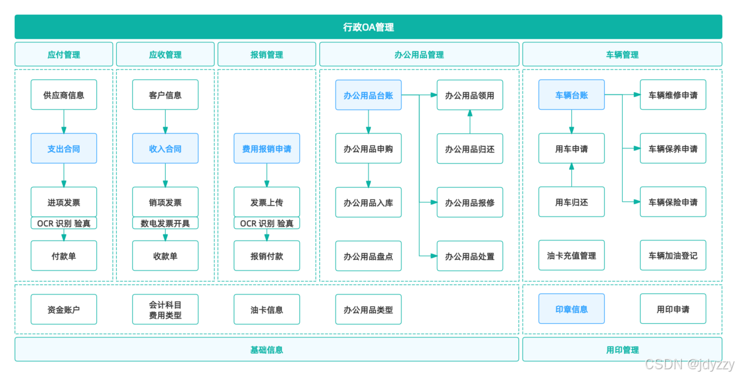Click the 发票上传 box
Image resolution: width=737 pixels, height=376 pixels.
click(267, 202)
